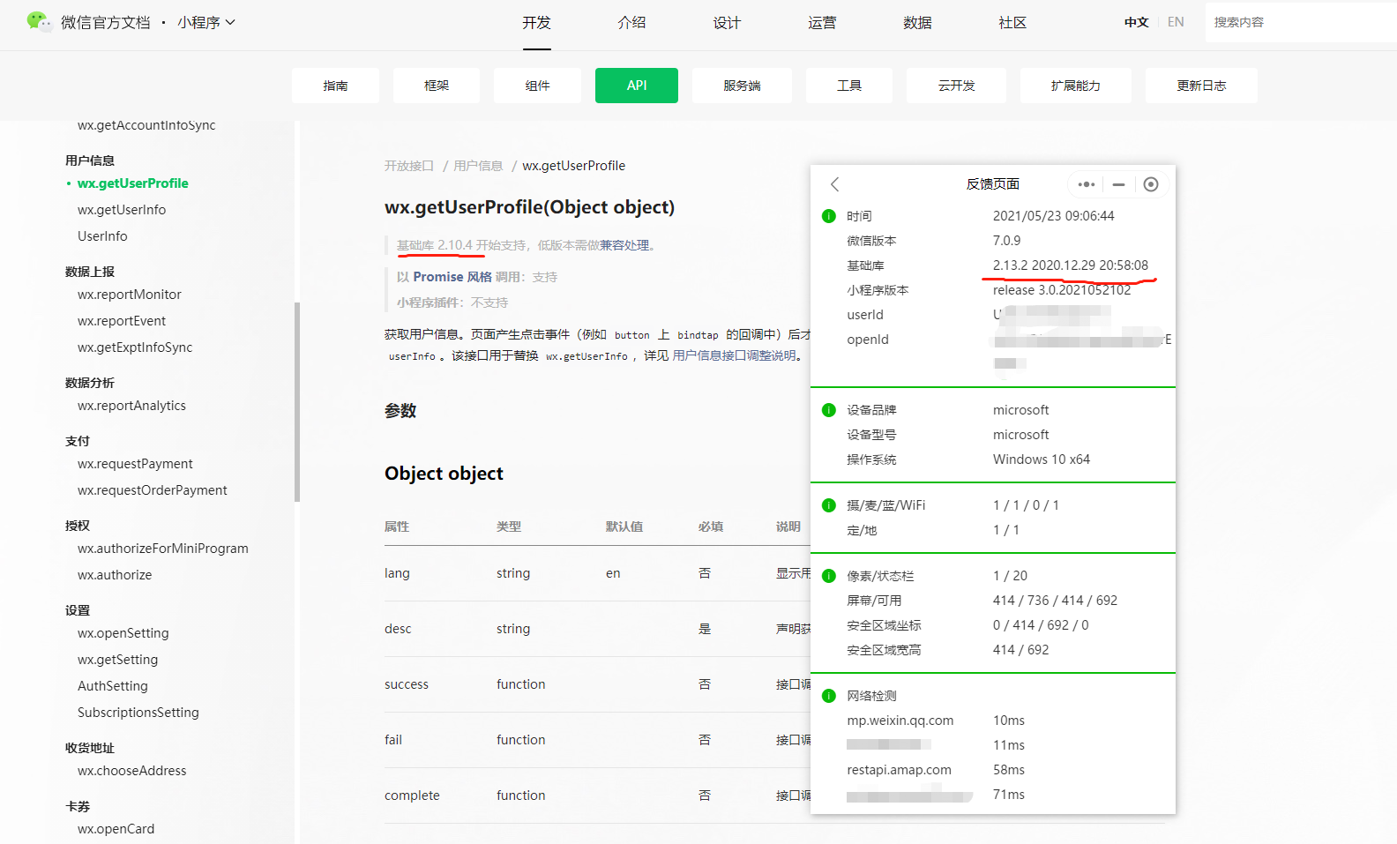Click the WeChat logo icon
The height and width of the screenshot is (844, 1397).
pyautogui.click(x=39, y=22)
